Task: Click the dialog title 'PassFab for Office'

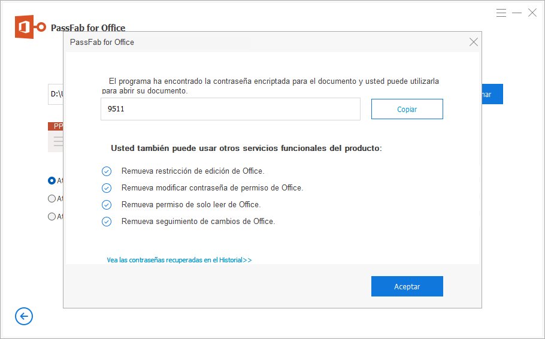Action: click(102, 42)
